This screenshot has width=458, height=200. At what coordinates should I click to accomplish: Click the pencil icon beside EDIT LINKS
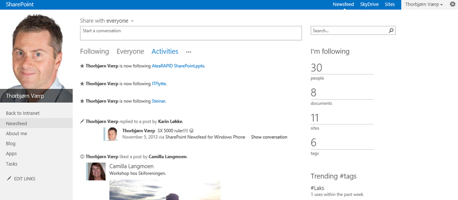tap(9, 179)
